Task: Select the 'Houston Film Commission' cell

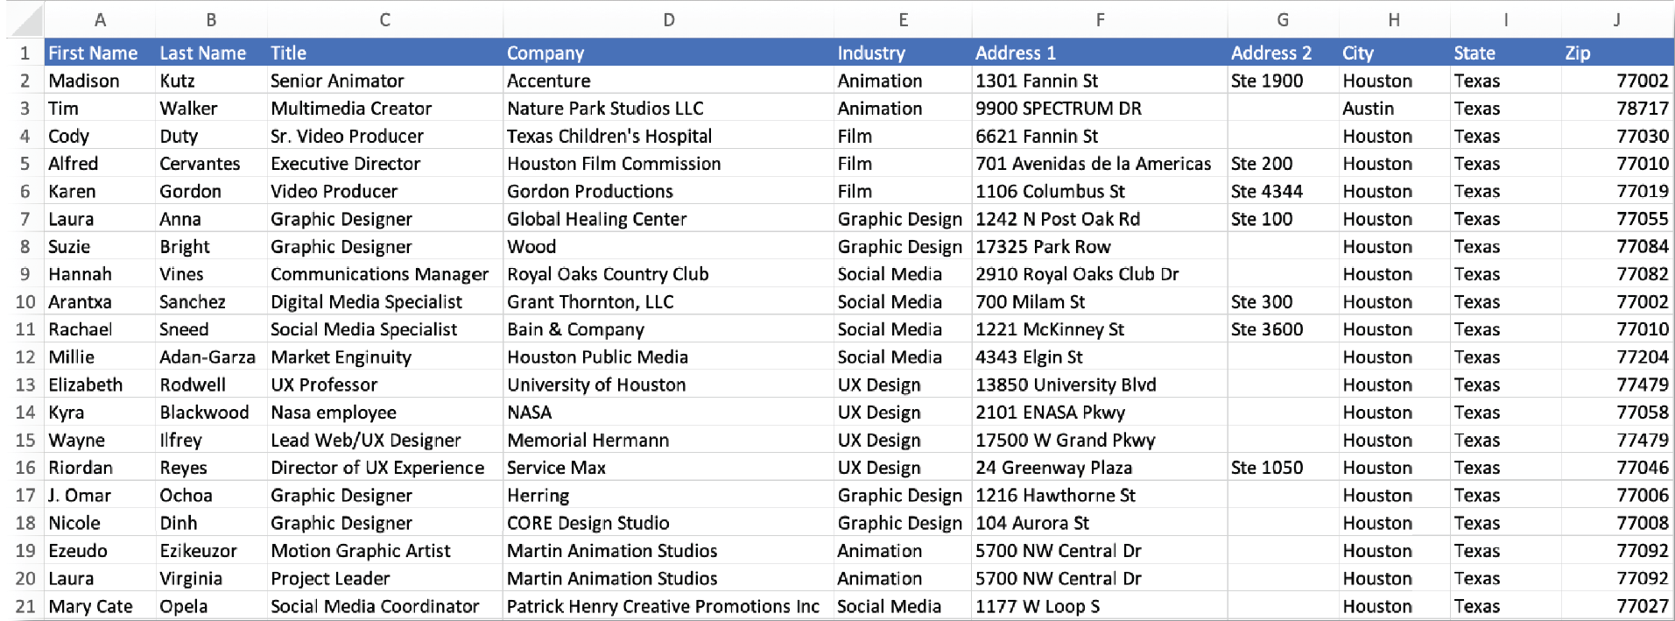Action: pyautogui.click(x=669, y=164)
